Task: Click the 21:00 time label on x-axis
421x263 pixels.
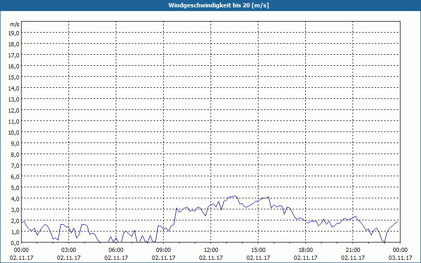Action: tap(353, 250)
